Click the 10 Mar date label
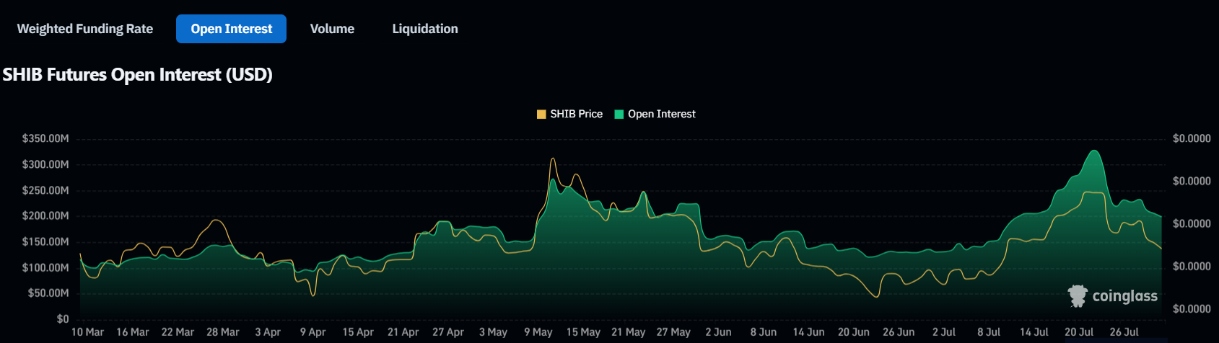1219x343 pixels. coord(87,332)
